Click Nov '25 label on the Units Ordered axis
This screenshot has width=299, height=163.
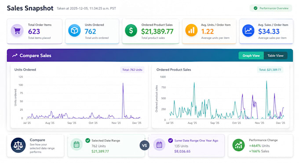point(116,123)
